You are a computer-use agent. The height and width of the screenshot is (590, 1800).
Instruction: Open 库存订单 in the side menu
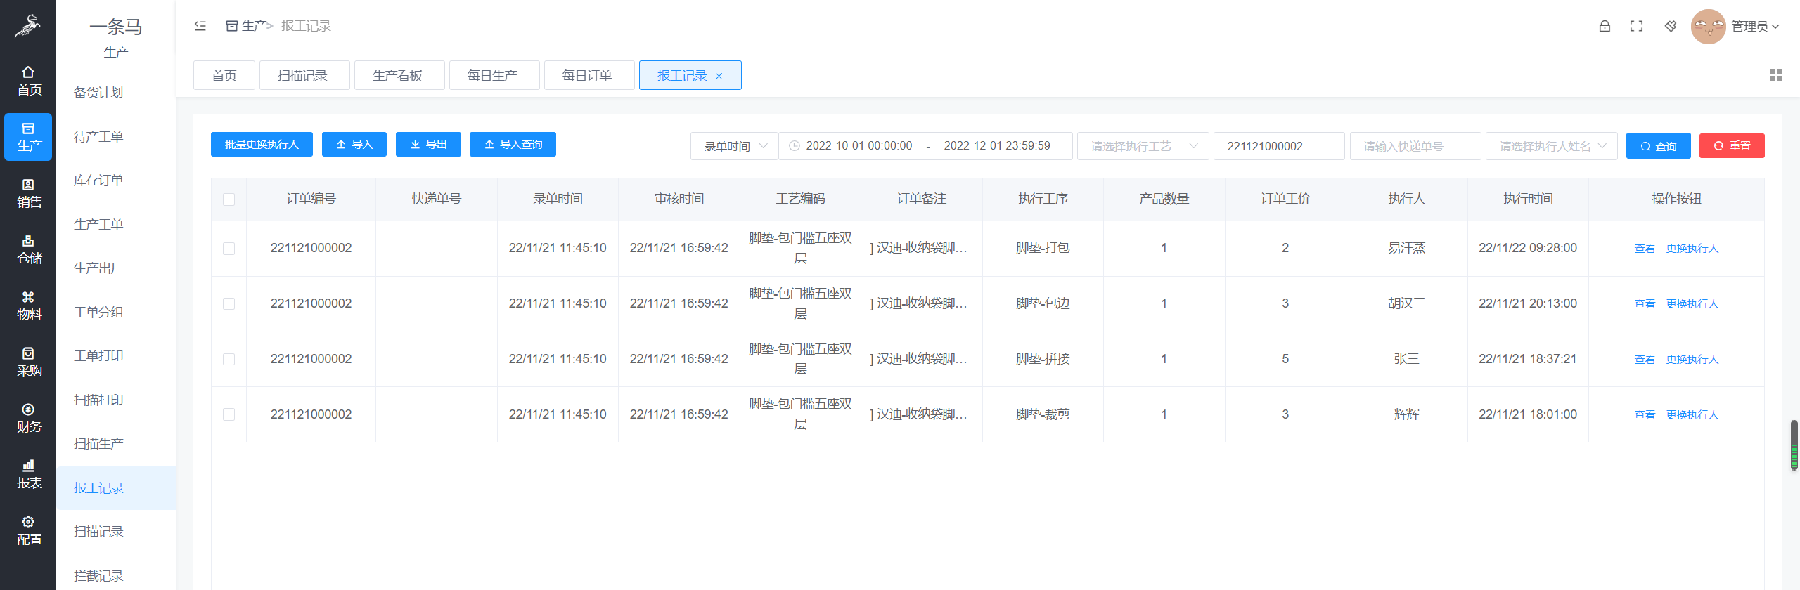(98, 181)
